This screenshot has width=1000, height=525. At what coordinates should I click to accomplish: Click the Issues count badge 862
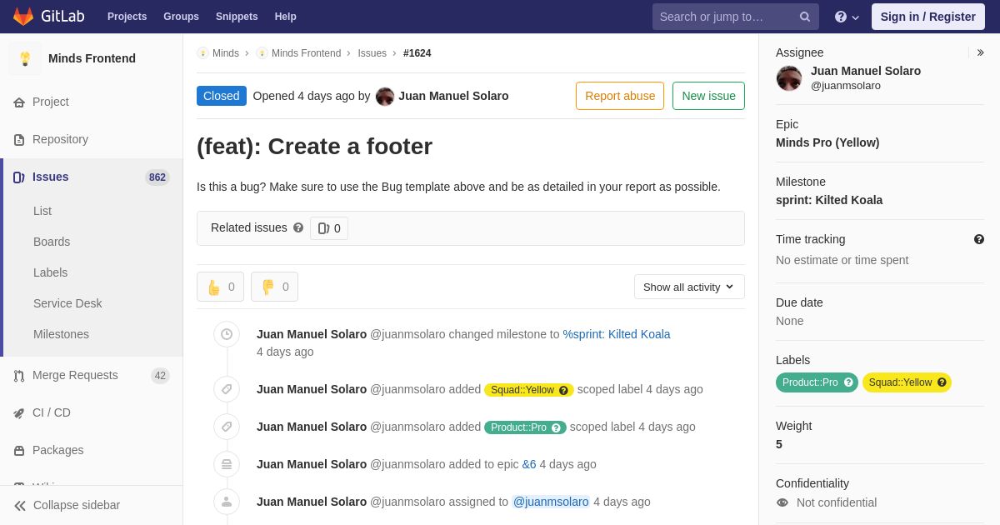click(x=157, y=177)
